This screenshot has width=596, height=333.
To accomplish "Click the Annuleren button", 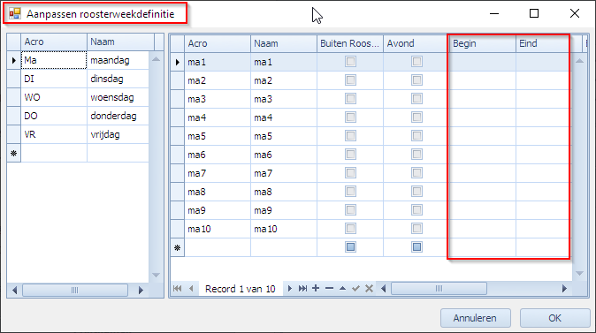I will click(x=475, y=318).
